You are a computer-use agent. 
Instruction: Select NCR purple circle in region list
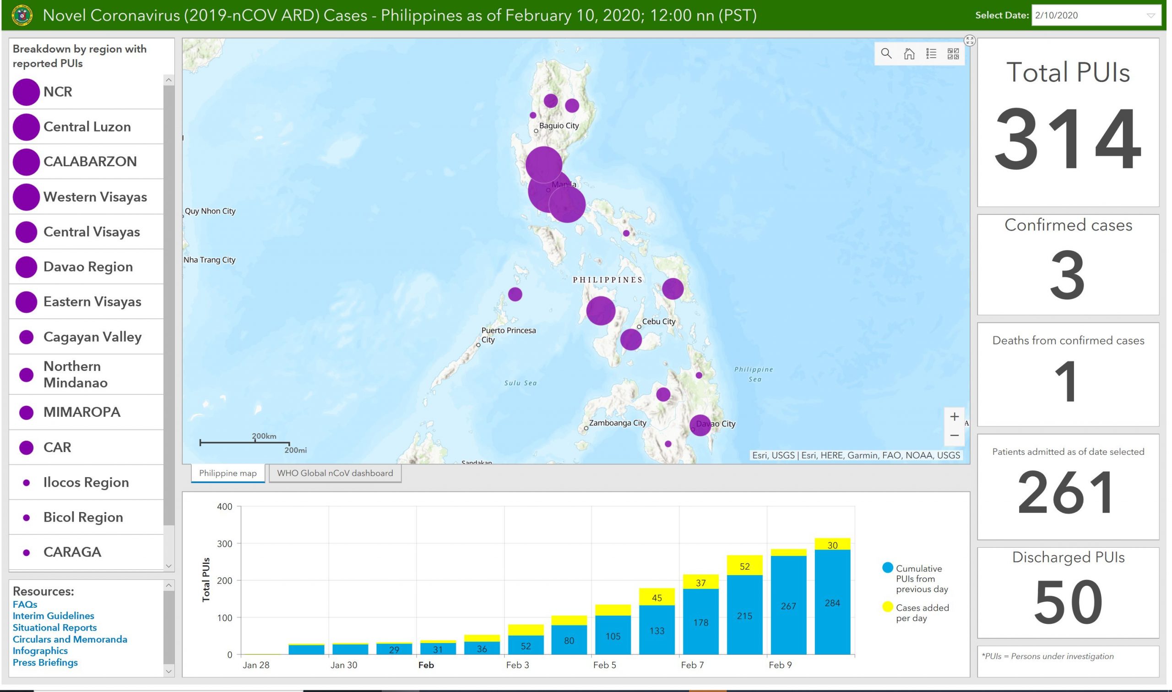pos(26,92)
